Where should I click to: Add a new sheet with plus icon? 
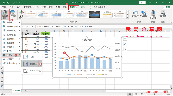[26, 91]
